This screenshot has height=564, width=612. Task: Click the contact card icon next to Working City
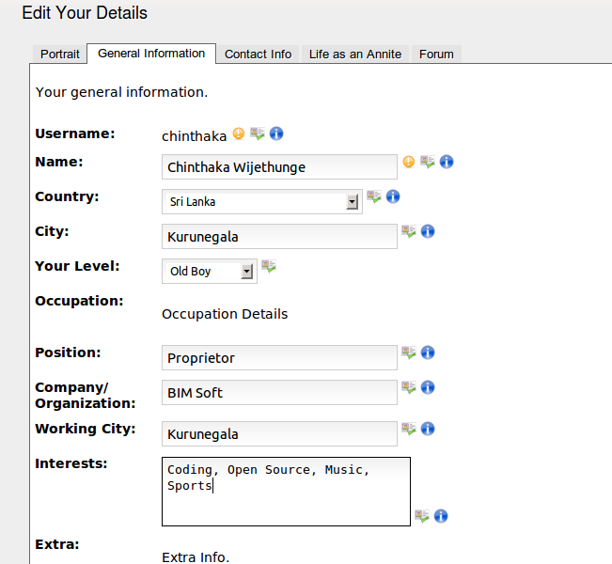(409, 429)
